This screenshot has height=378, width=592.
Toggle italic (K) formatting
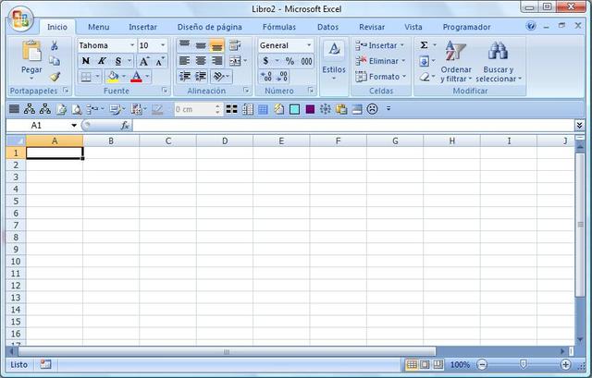tap(102, 61)
